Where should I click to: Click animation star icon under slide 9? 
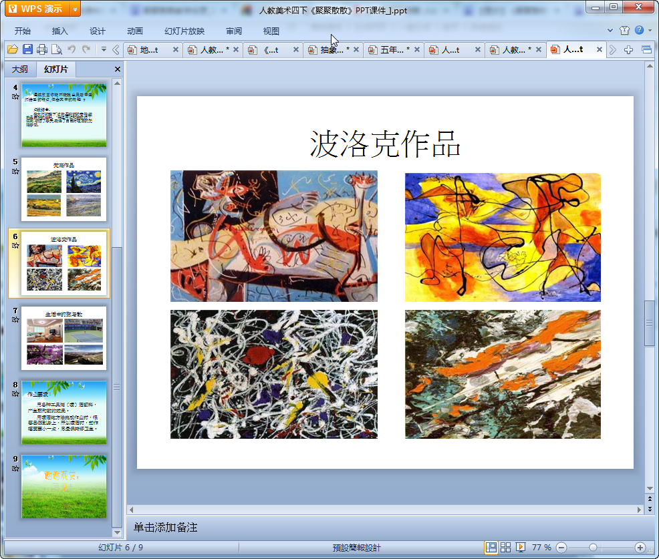pyautogui.click(x=15, y=469)
